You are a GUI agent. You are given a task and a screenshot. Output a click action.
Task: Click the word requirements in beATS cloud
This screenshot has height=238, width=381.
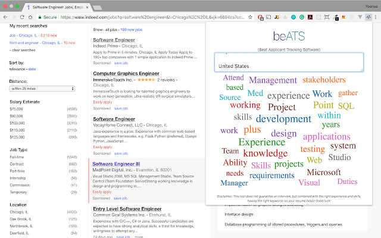(272, 176)
